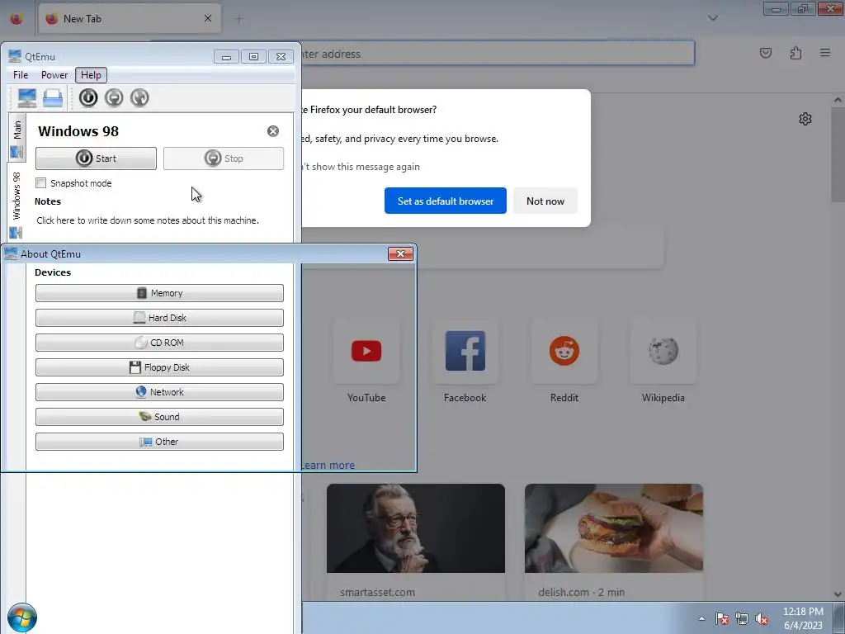Open the Power menu
The height and width of the screenshot is (634, 845).
pos(54,75)
